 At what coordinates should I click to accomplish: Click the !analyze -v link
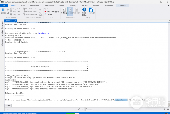click(x=43, y=33)
